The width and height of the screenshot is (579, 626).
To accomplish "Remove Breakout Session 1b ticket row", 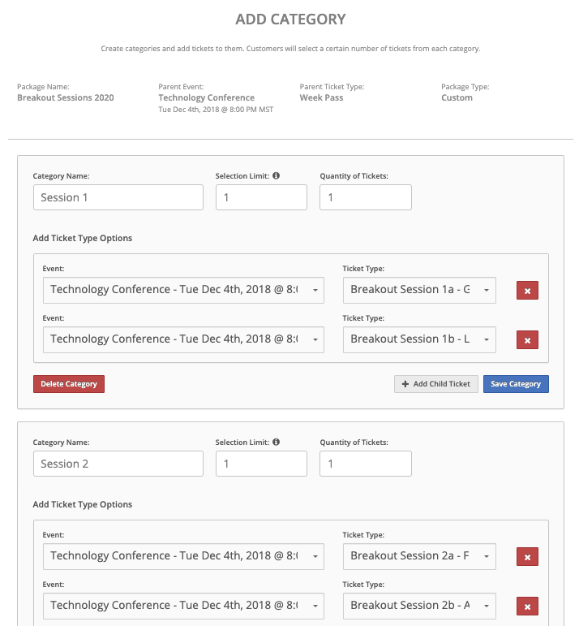I will click(x=527, y=339).
